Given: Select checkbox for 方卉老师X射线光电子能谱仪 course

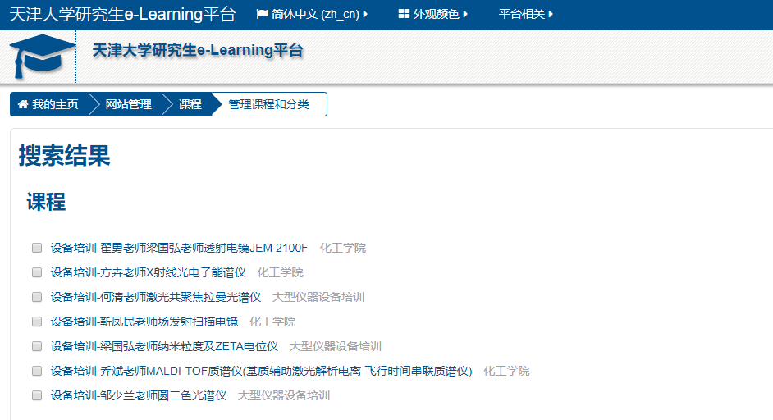Looking at the screenshot, I should pyautogui.click(x=36, y=272).
